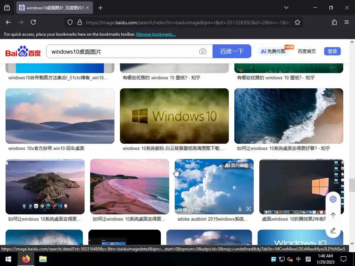Screen dimensions: 355x266
Task: Click the page vertical scrollbar thumb
Action: 352,185
